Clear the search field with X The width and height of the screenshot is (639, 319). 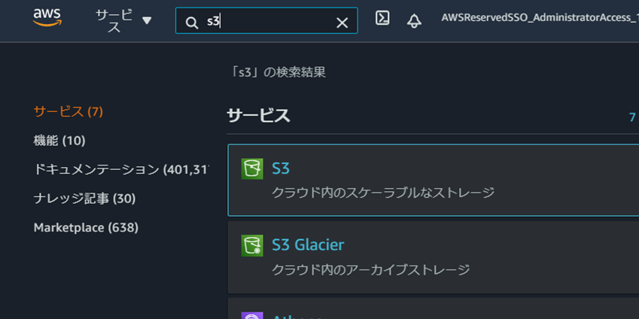[342, 23]
